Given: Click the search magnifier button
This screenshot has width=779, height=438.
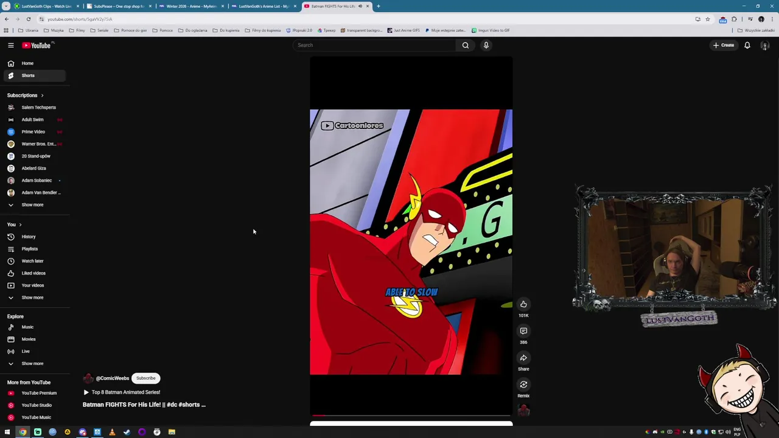Looking at the screenshot, I should tap(465, 45).
